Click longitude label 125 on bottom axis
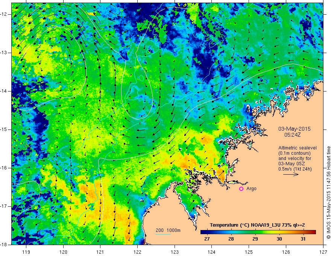Screen dimensions: 331x256 tap(249, 252)
